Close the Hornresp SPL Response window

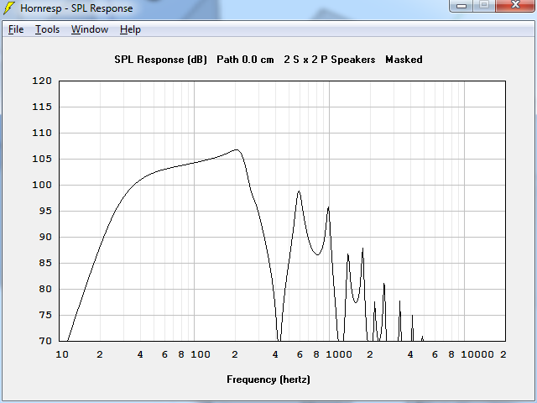coord(514,6)
